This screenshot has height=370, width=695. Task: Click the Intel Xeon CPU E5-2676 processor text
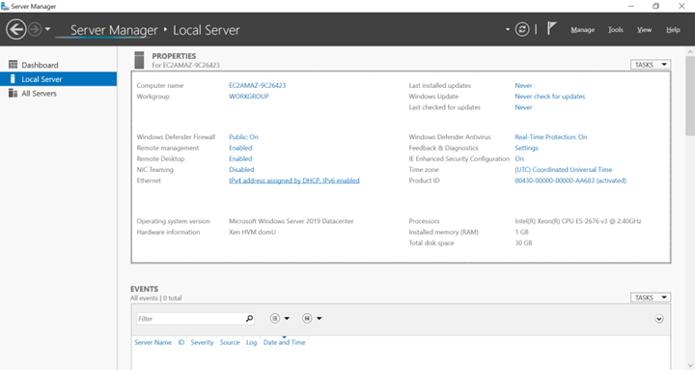(x=578, y=221)
